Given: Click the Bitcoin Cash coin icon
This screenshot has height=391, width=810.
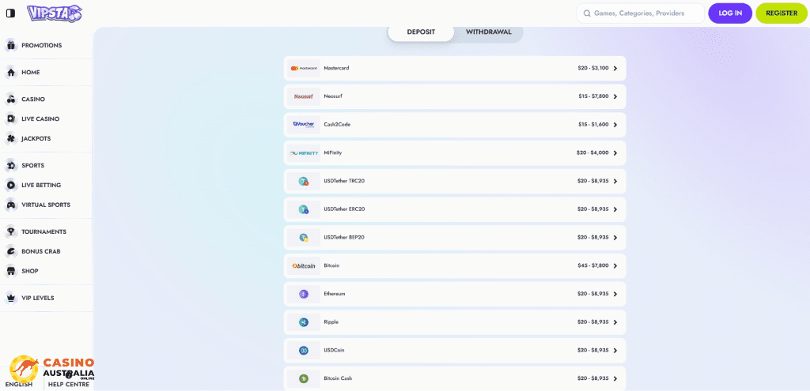Looking at the screenshot, I should [x=303, y=378].
